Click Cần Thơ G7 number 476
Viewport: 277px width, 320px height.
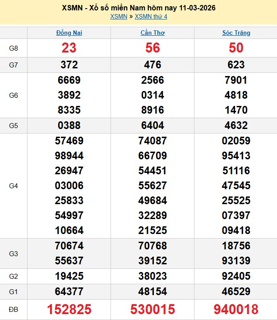point(152,65)
